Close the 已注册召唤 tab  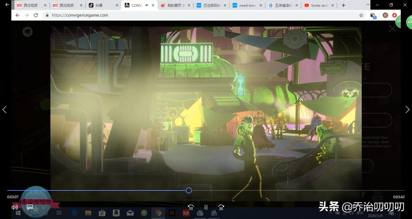[225, 5]
